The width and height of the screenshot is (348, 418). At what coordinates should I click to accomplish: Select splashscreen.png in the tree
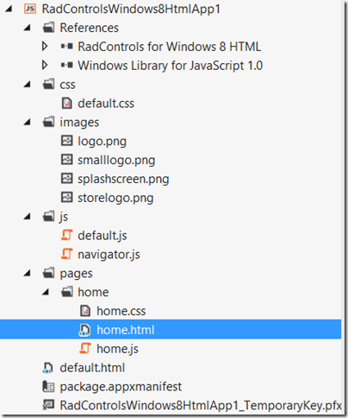[x=123, y=179]
